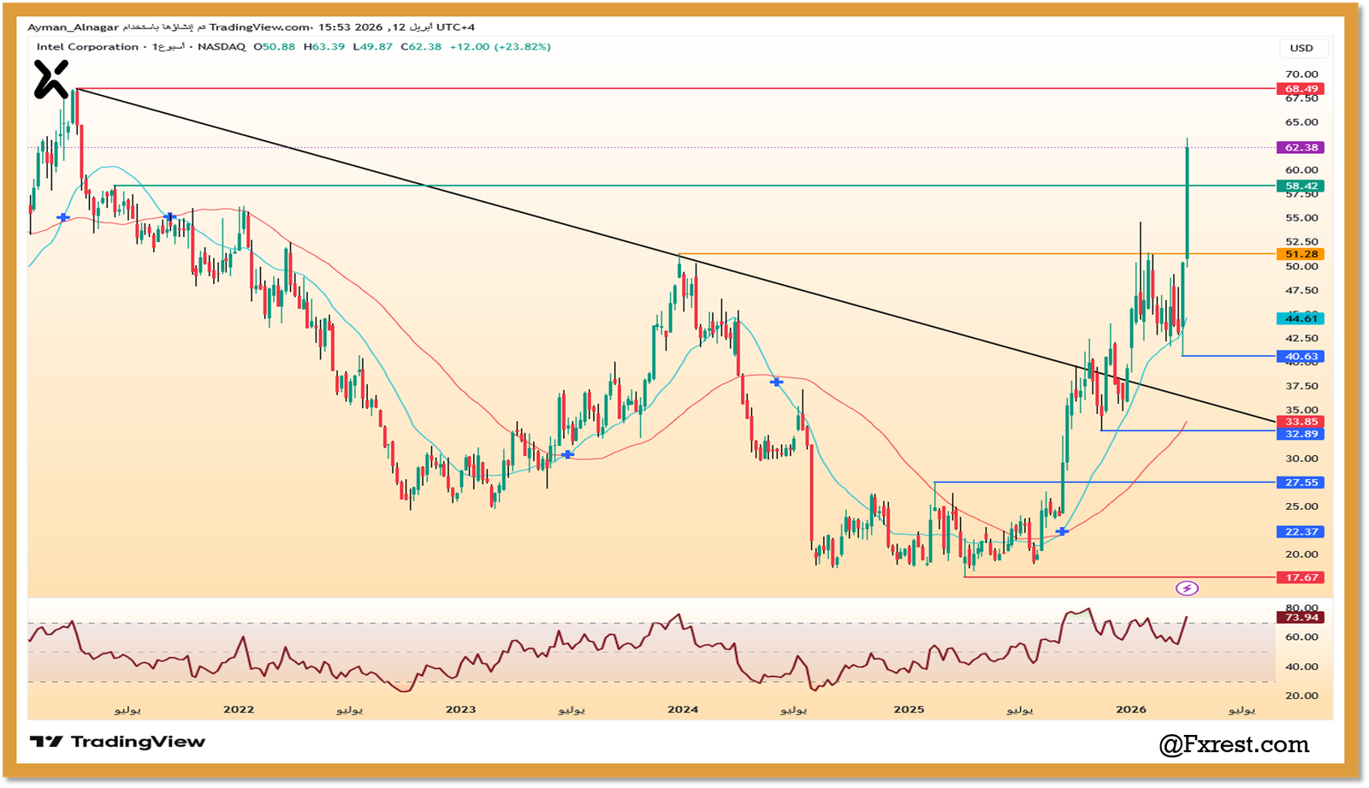Select the red 68.49 resistance price label
This screenshot has height=788, width=1369.
pyautogui.click(x=1301, y=89)
